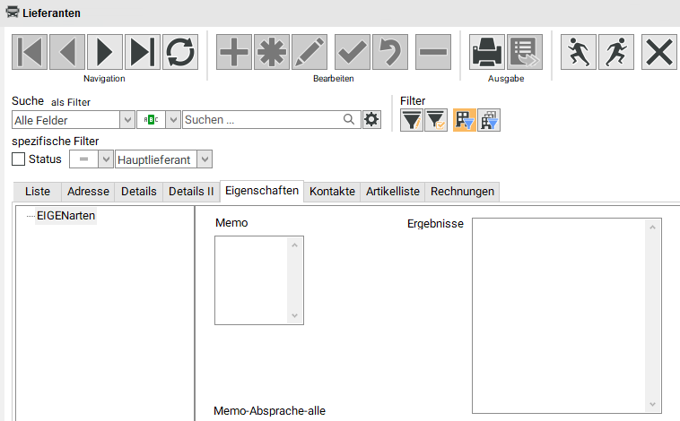The height and width of the screenshot is (421, 680).
Task: Toggle the 'als Filter' search option
Action: tap(71, 102)
